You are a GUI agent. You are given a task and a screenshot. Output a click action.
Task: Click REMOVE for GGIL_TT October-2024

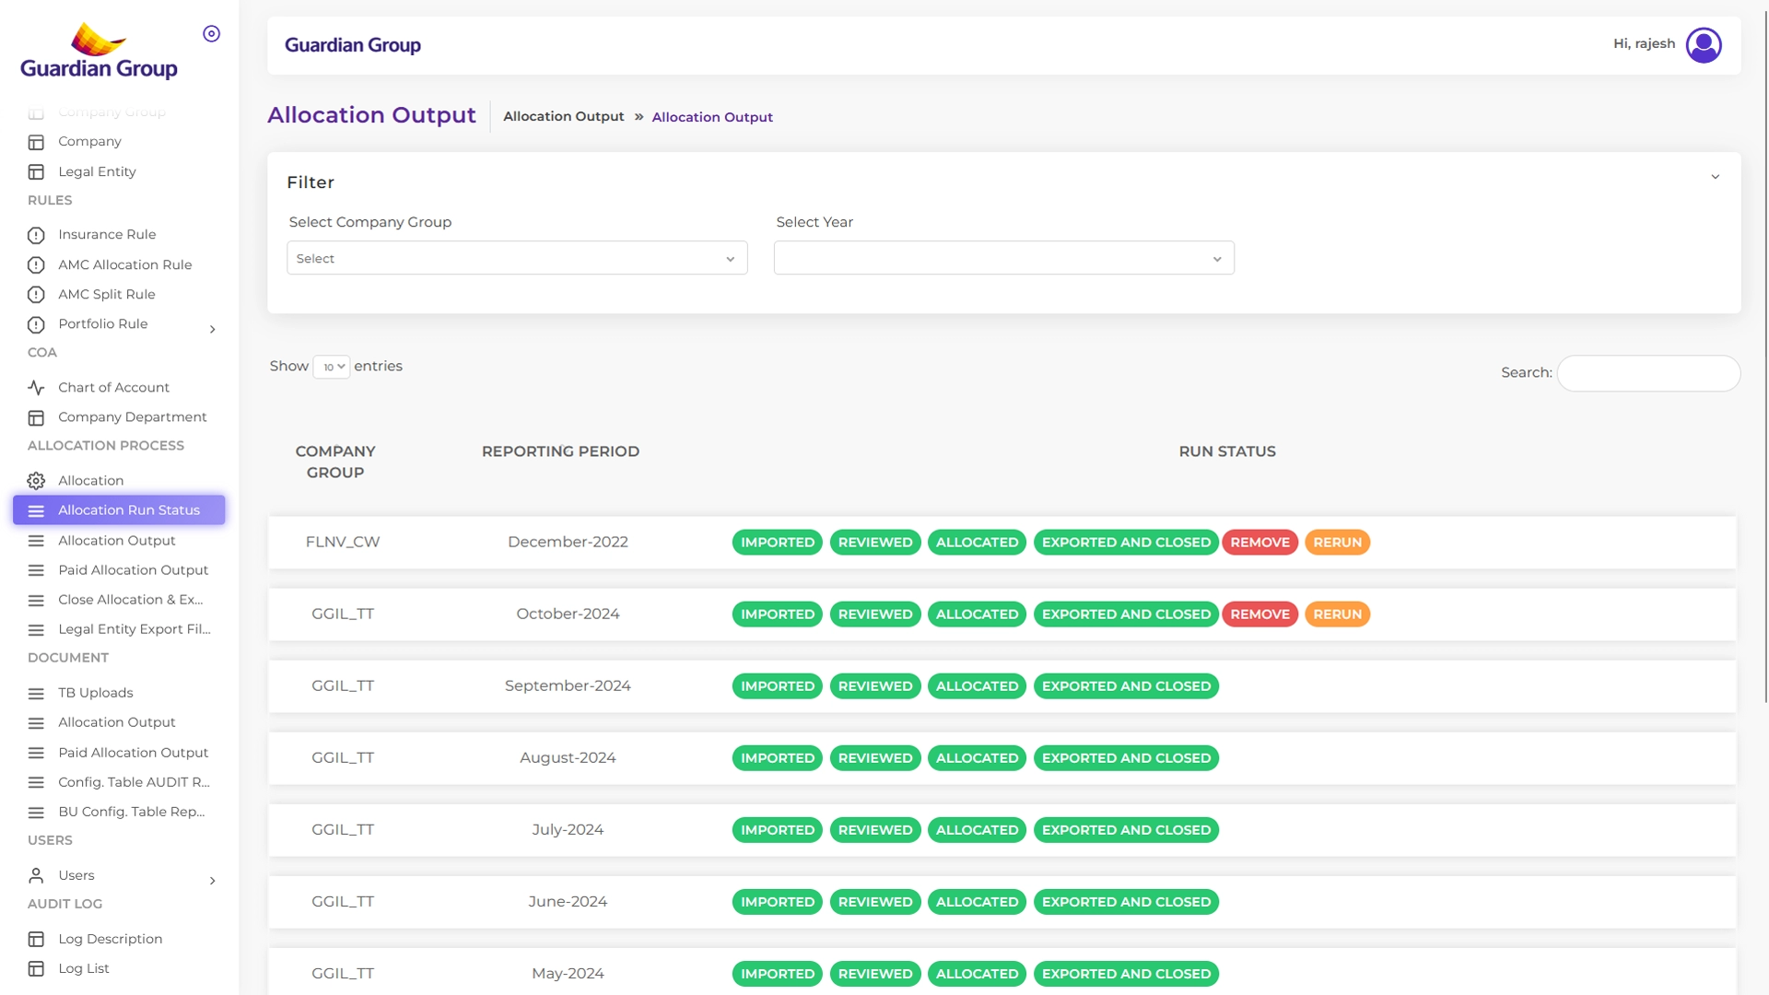[1259, 615]
